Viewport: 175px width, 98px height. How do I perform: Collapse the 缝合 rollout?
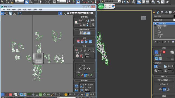84,38
